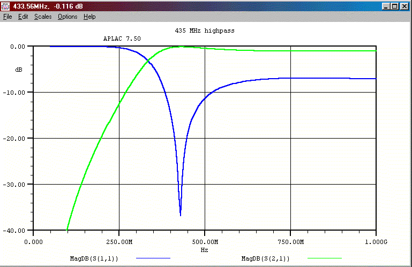
Task: Click the green legend line sample
Action: [325, 258]
